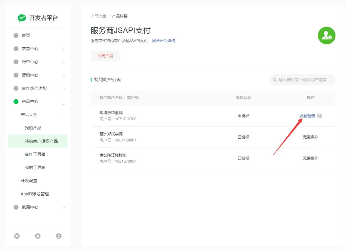This screenshot has width=346, height=249.
Task: Go to 首页 in the sidebar
Action: click(26, 35)
